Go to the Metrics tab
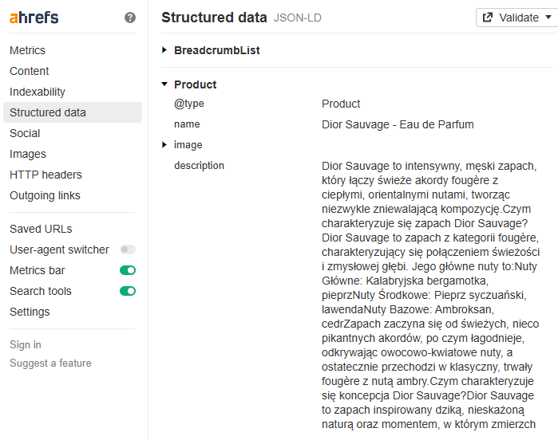Screen dimensions: 558x440 [27, 50]
